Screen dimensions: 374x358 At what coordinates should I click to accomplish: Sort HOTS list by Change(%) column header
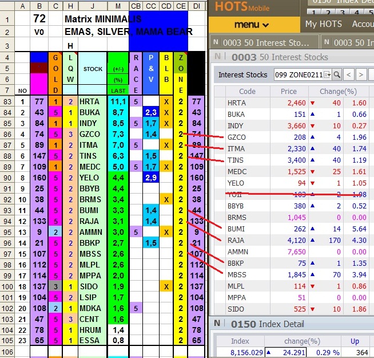338,91
